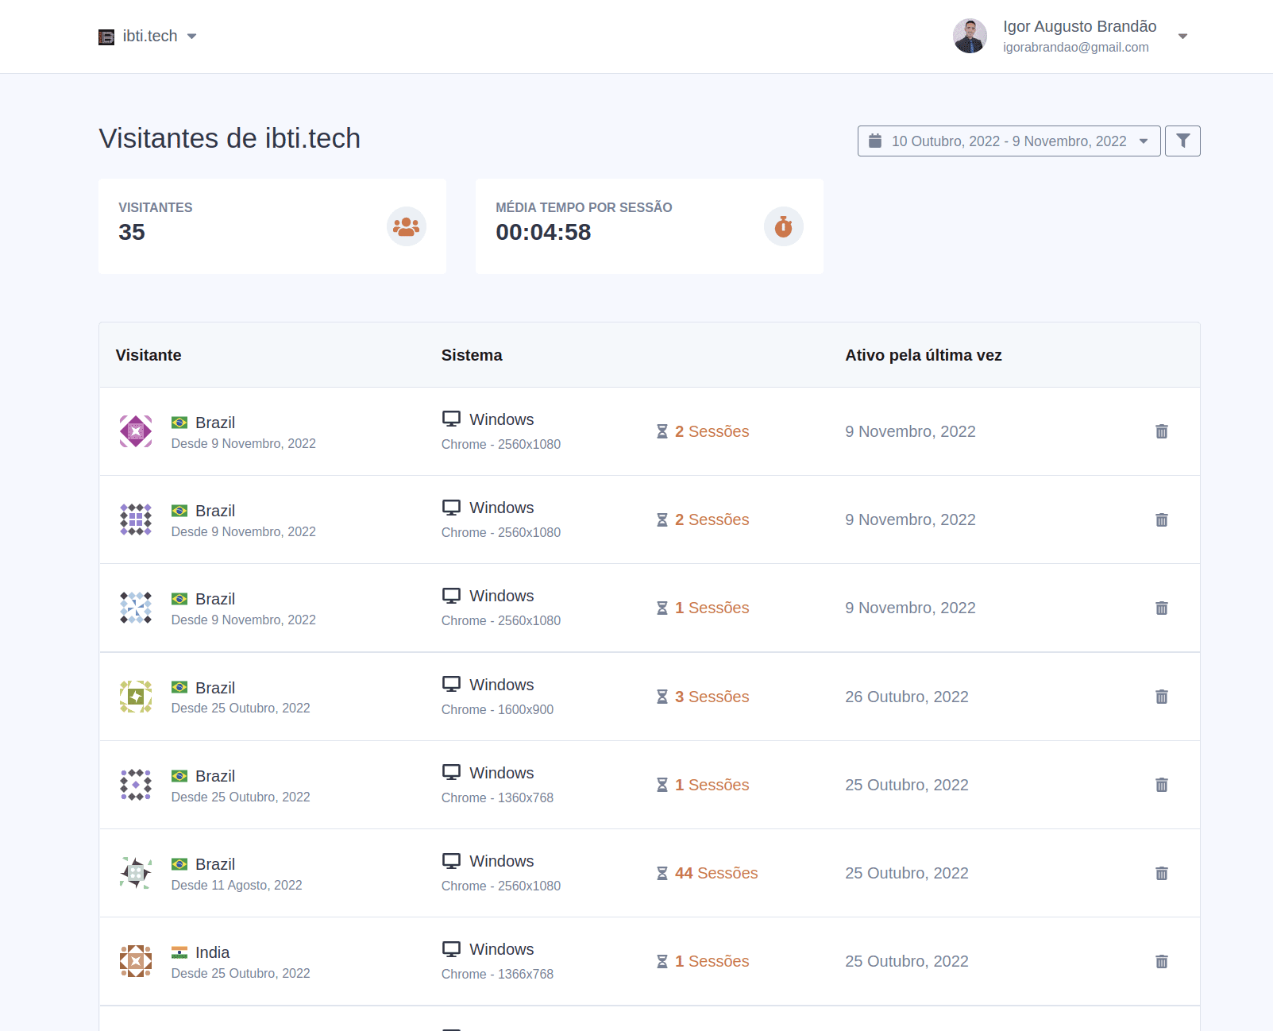Delete the first Brazil visitor row
Screen dimensions: 1273x1031
pyautogui.click(x=1161, y=431)
